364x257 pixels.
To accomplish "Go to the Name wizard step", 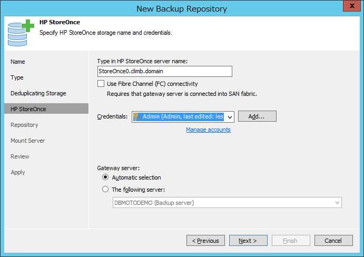I will [x=17, y=62].
